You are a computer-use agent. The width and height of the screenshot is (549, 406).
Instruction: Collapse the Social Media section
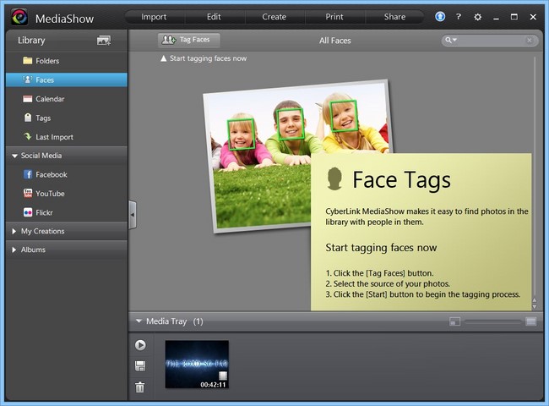(14, 156)
